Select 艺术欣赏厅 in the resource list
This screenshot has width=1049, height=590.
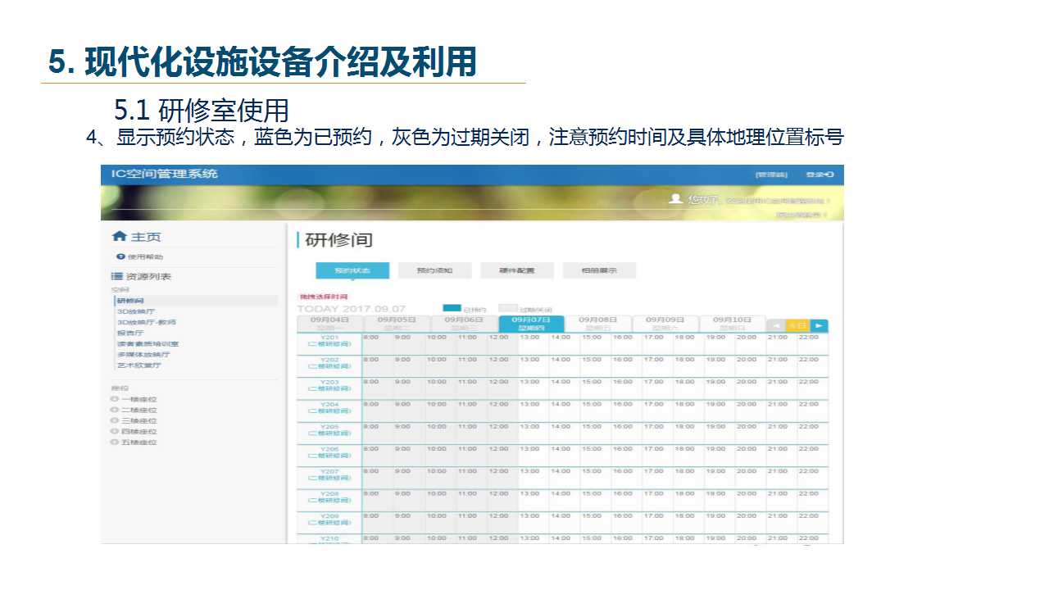139,365
